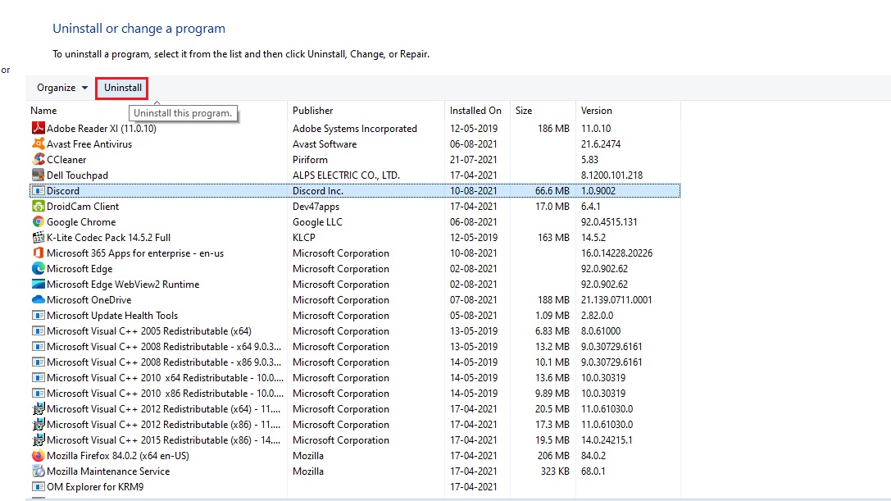Select the Visual C++ 2012 (x64) icon

pos(38,409)
